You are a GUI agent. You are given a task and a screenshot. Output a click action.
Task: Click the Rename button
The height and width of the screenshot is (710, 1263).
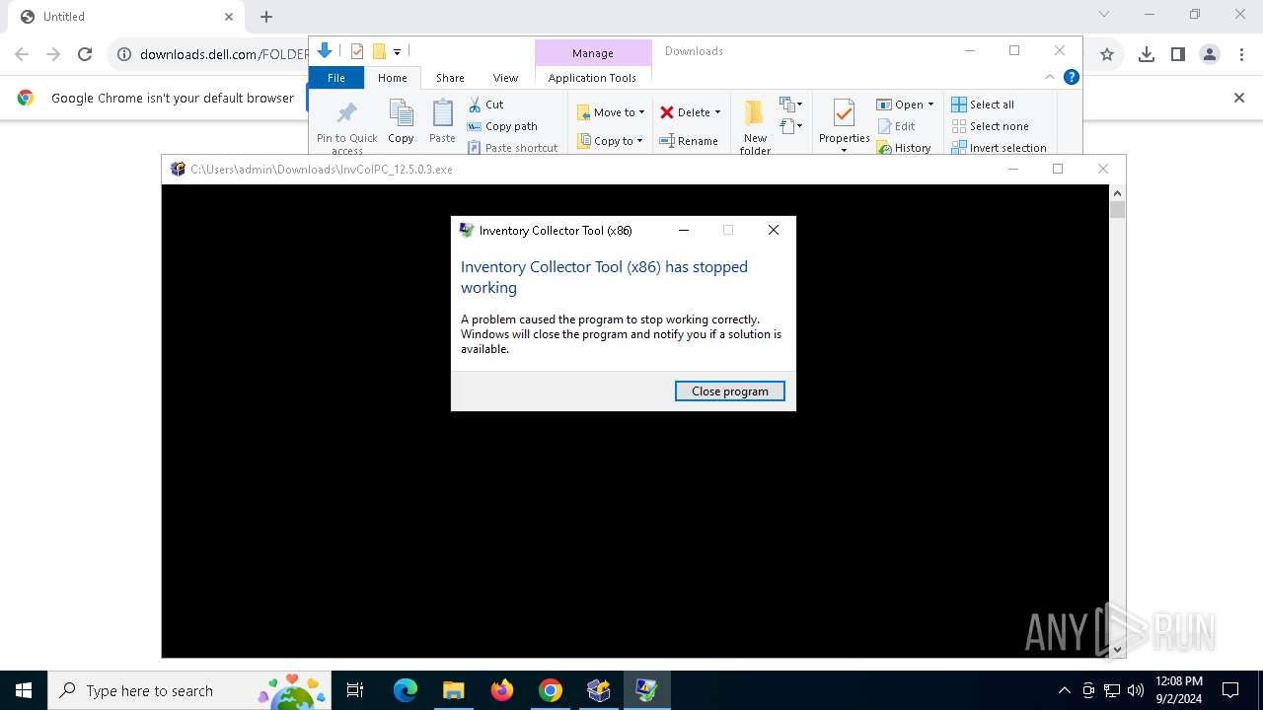(689, 141)
